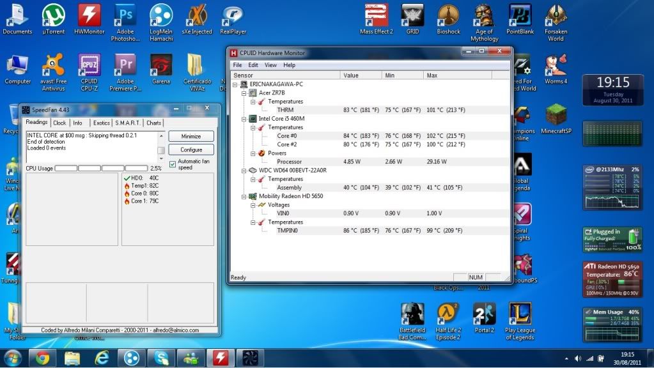Open Skype from the taskbar

click(161, 358)
